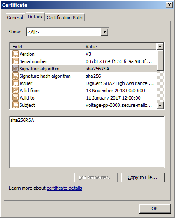Image resolution: width=175 pixels, height=218 pixels.
Task: Select the Signature hash algorithm icon
Action: (x=15, y=76)
